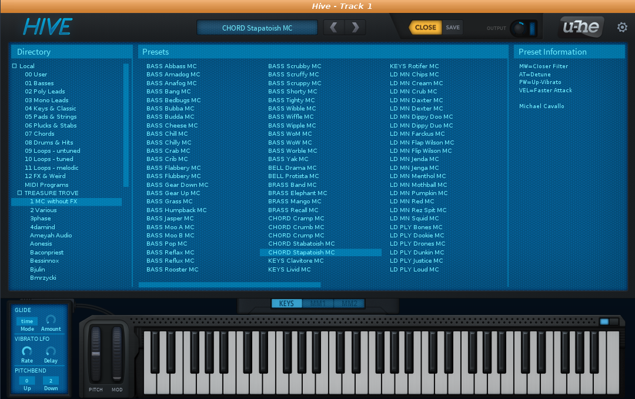
Task: Load preset LD MN Dippy Doo MC
Action: click(x=421, y=116)
